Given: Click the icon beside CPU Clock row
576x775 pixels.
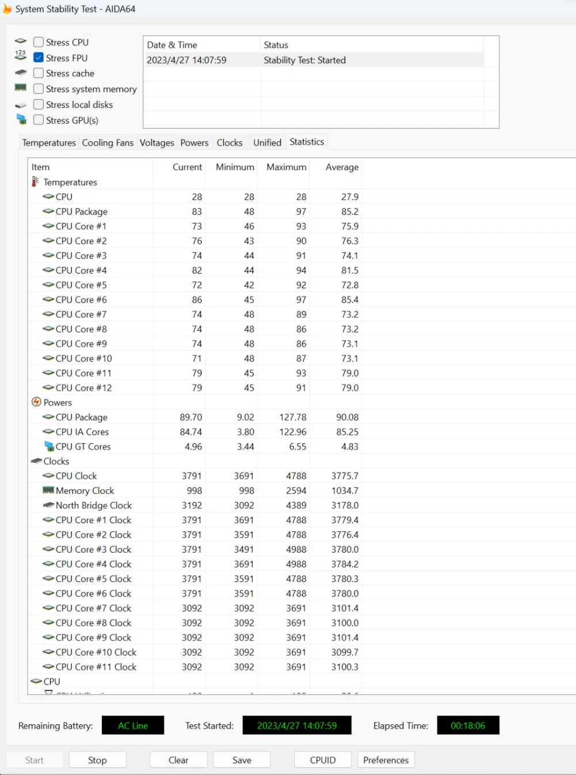Looking at the screenshot, I should click(x=48, y=476).
